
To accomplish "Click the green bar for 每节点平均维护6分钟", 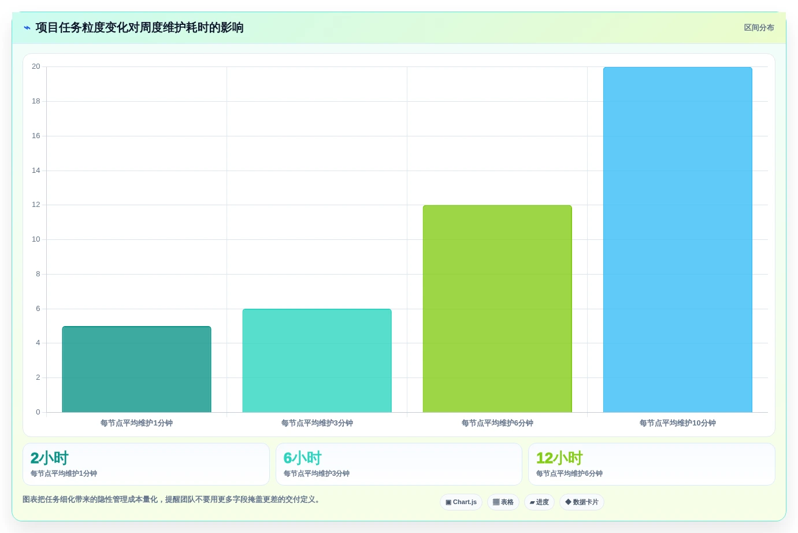I will pos(497,309).
